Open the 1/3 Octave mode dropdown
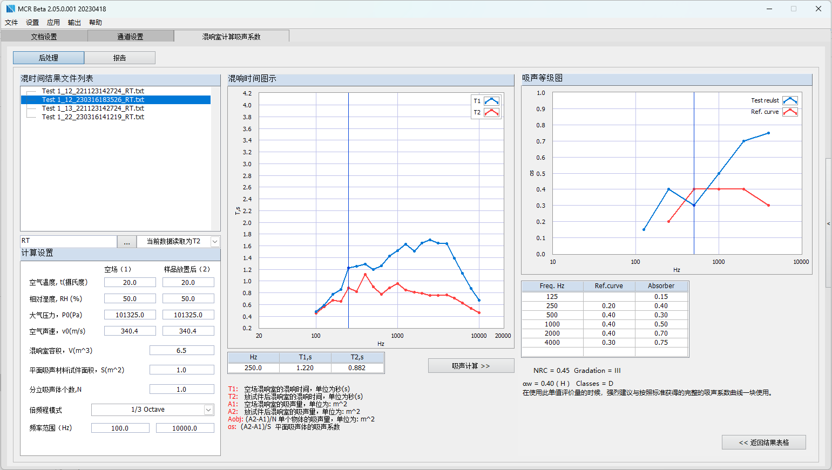The height and width of the screenshot is (470, 832). (x=208, y=410)
